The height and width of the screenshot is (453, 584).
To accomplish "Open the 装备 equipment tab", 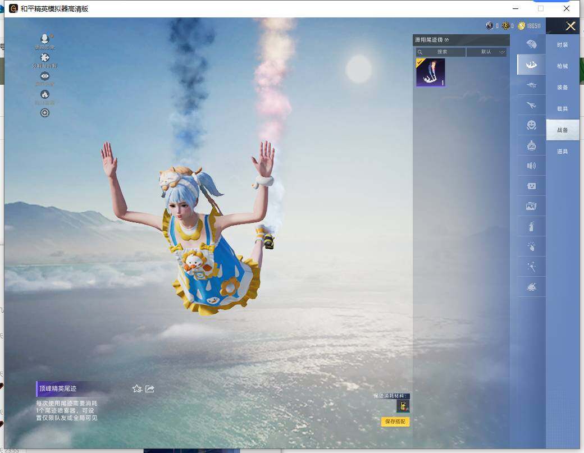I will (563, 87).
